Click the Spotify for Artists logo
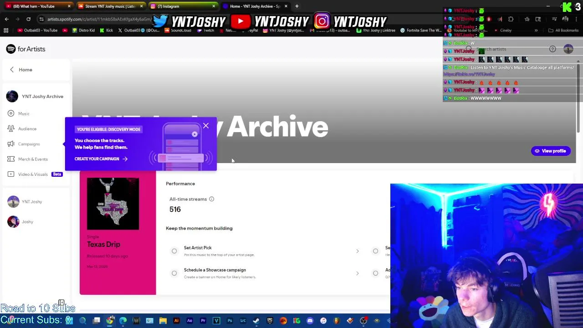 (x=26, y=49)
